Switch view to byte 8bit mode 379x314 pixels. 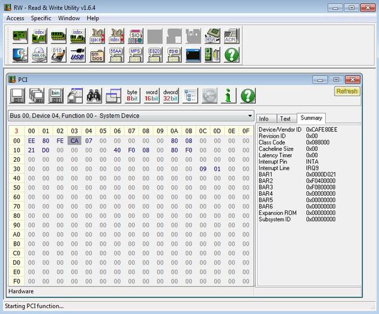pyautogui.click(x=132, y=95)
